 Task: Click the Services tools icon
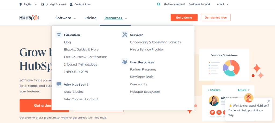click(125, 35)
